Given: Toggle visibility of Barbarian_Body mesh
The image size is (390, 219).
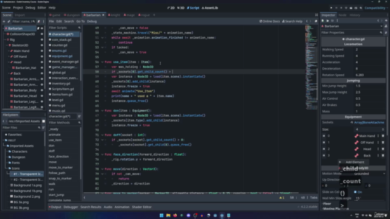Looking at the screenshot, I should click(x=42, y=91).
